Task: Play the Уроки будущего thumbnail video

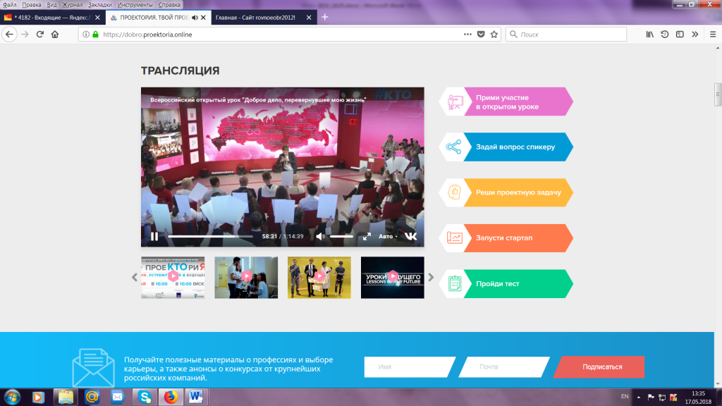Action: [392, 278]
